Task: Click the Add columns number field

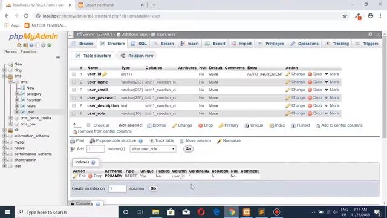Action: 96,149
